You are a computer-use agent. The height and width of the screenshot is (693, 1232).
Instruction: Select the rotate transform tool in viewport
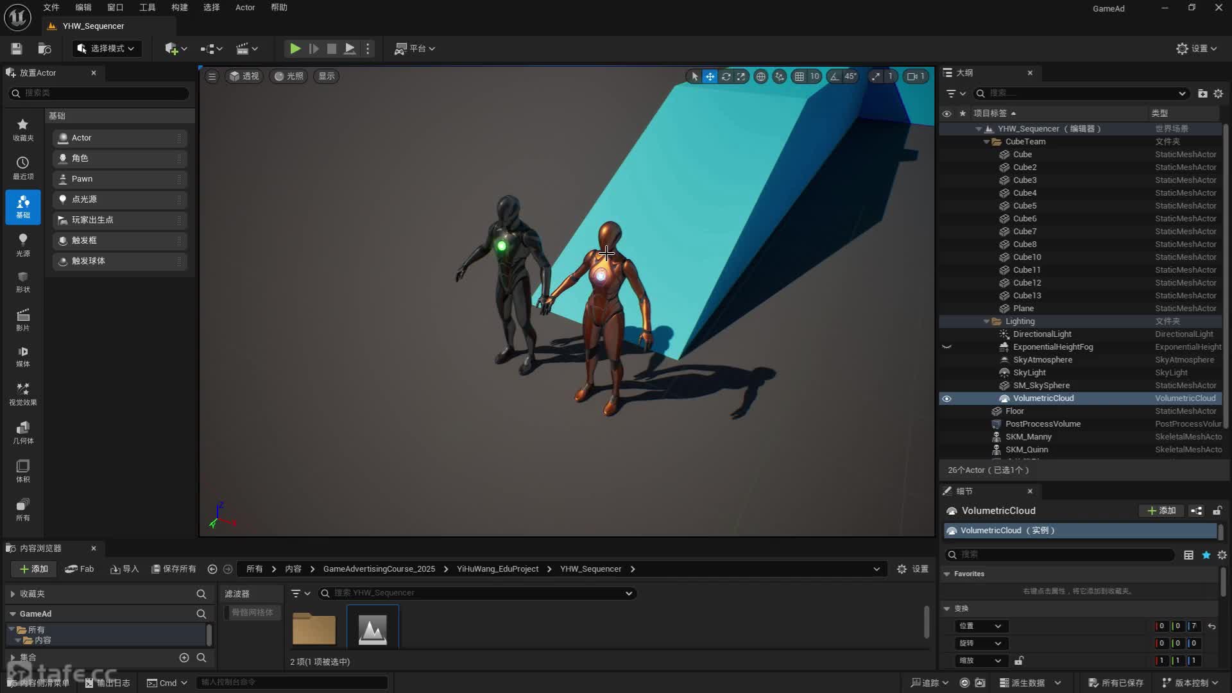726,76
